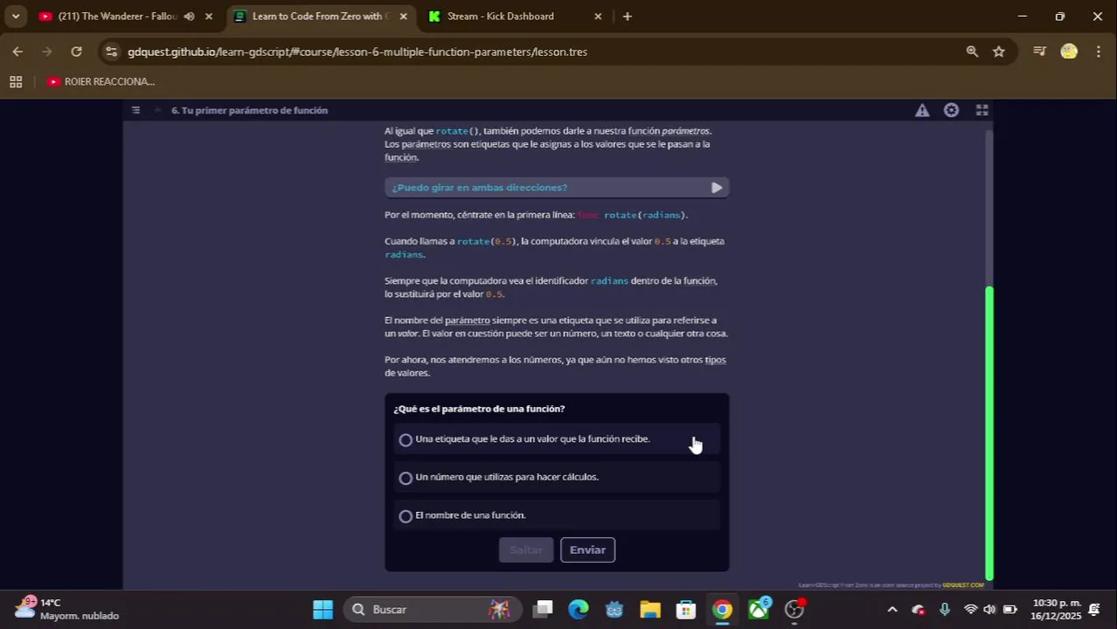Select answer 'Una etiqueta que le das a un valor'
Image resolution: width=1117 pixels, height=629 pixels.
[x=557, y=439]
